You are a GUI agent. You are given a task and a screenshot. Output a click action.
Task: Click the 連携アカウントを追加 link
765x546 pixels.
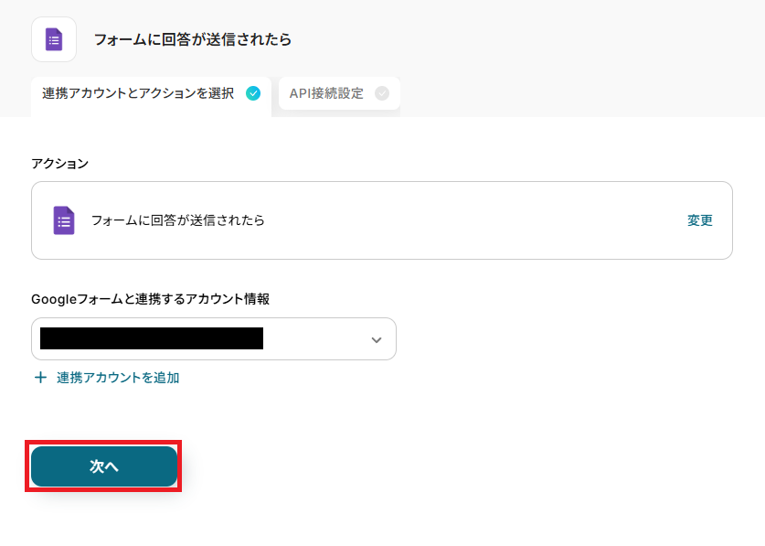tap(118, 378)
